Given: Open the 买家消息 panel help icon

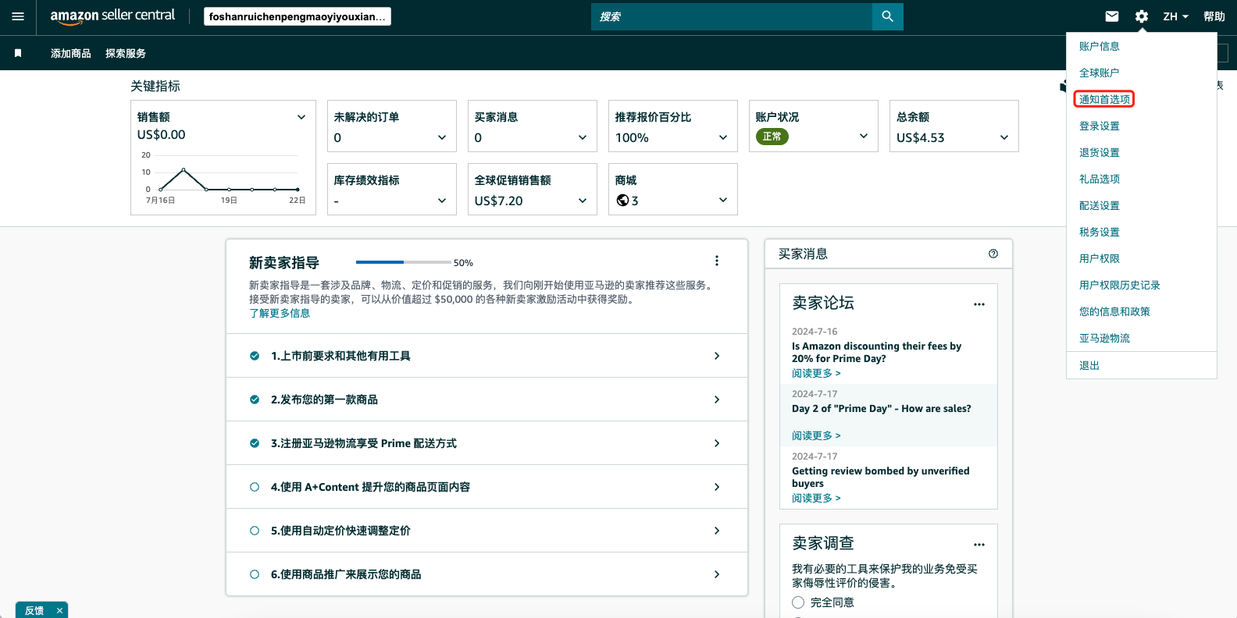Looking at the screenshot, I should (x=993, y=254).
